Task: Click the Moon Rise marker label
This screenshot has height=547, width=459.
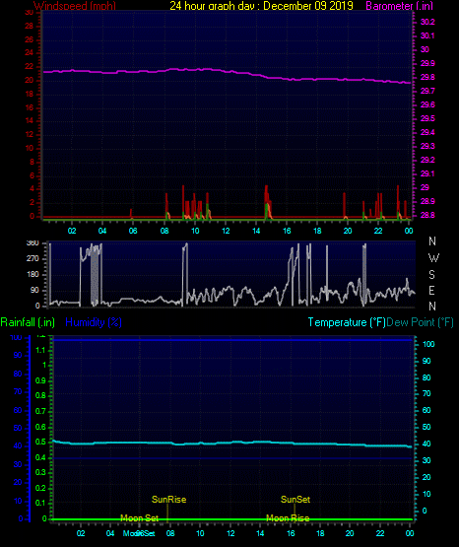Action: (288, 518)
